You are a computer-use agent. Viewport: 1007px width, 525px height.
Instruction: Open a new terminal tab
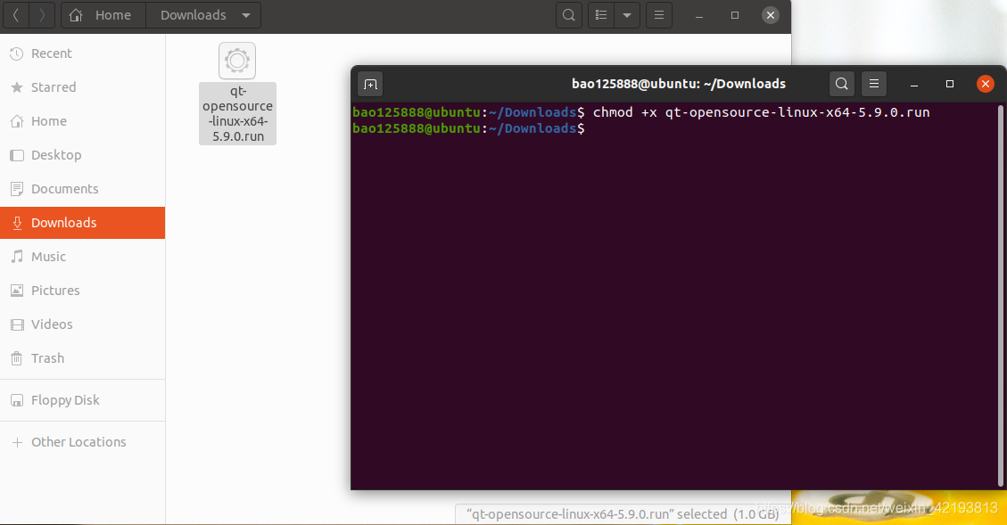click(x=370, y=84)
